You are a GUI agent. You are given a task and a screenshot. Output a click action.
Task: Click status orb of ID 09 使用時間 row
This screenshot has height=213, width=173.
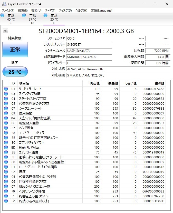point(6,113)
